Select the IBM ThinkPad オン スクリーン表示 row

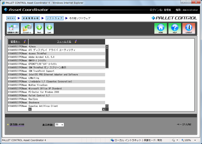coord(57,68)
